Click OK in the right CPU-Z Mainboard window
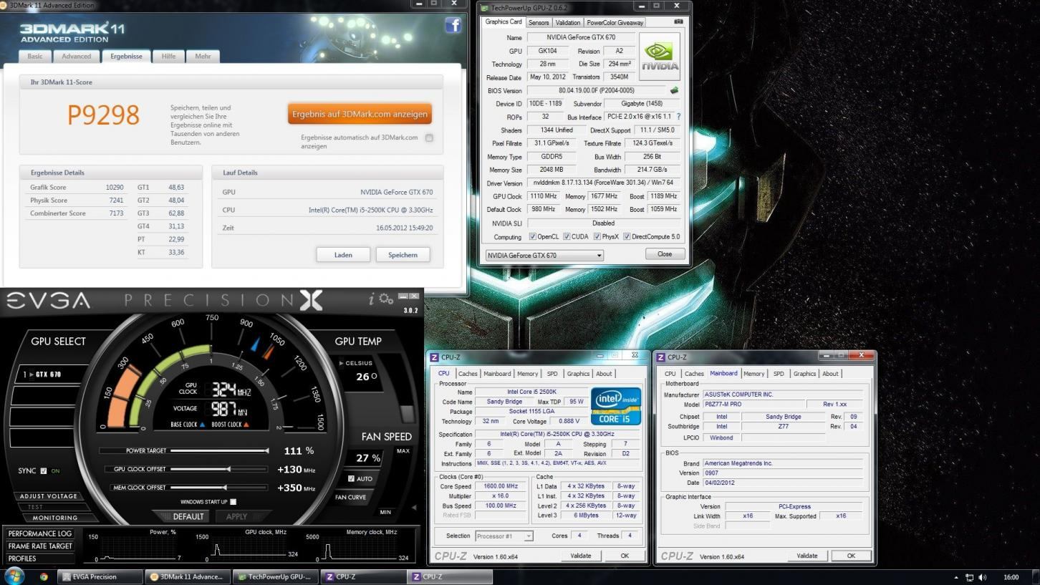This screenshot has height=585, width=1040. (x=851, y=556)
